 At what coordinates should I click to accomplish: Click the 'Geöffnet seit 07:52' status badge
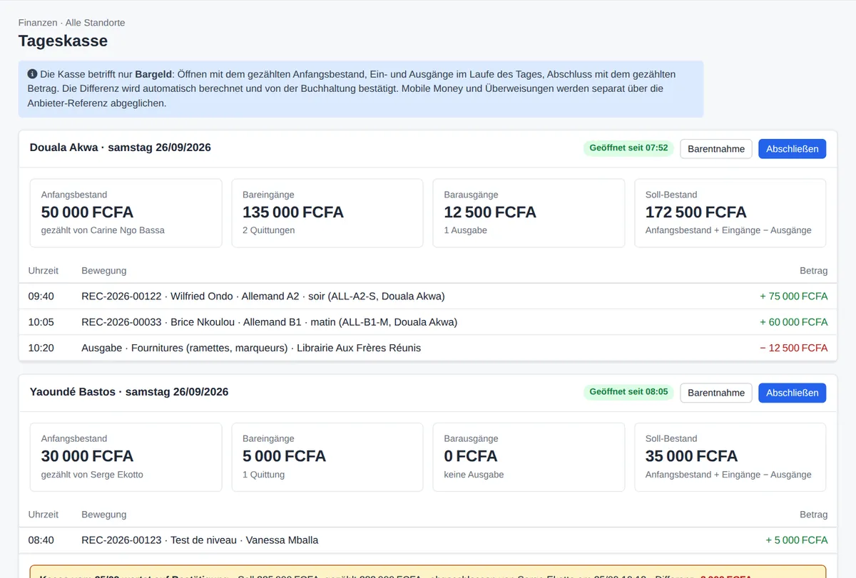628,148
